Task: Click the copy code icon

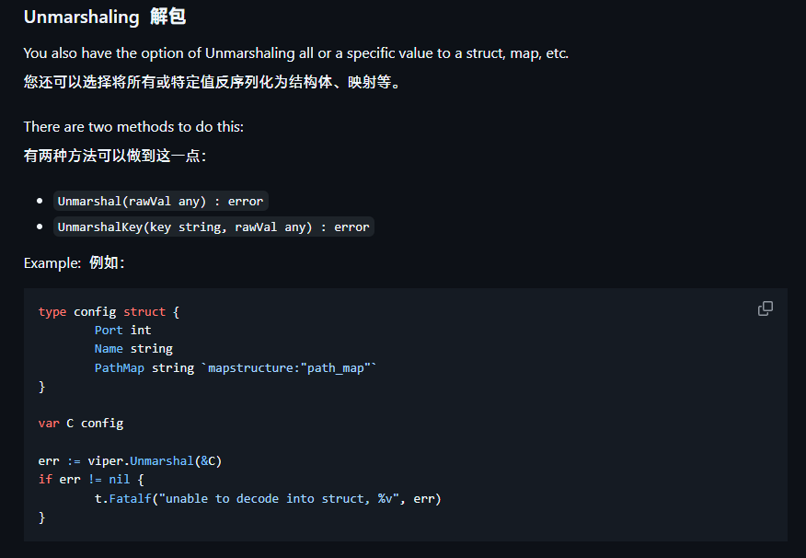Action: pos(765,309)
